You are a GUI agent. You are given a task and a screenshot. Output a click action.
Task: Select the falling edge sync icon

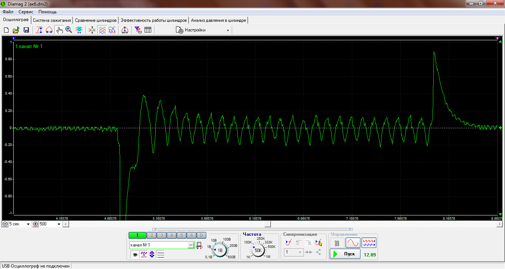tap(309, 242)
